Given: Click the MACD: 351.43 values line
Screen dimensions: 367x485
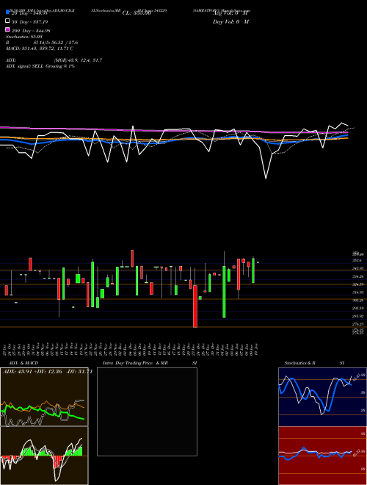Looking at the screenshot, I should [x=40, y=48].
